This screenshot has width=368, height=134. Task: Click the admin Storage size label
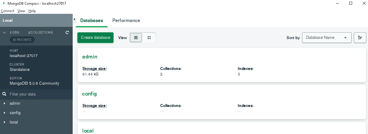coord(94,68)
